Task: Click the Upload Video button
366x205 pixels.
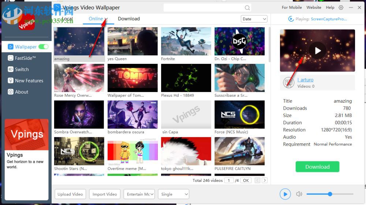Action: point(70,194)
